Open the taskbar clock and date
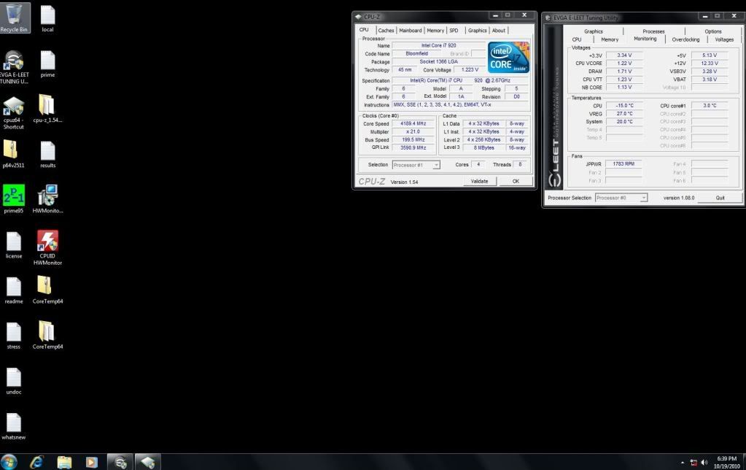746x470 pixels. pyautogui.click(x=726, y=463)
